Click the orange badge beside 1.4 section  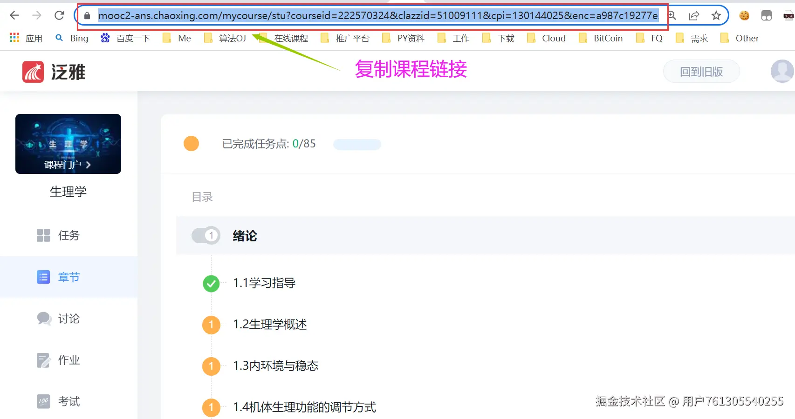[211, 407]
